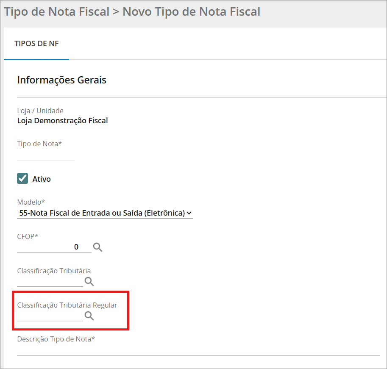Click the Descrição Tipo de Nota field

198,350
